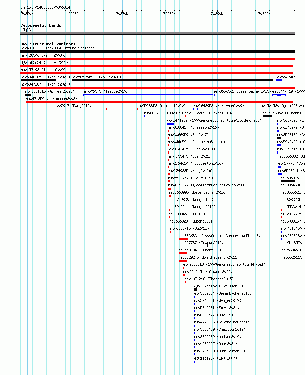
Task: Click esv3636834 1000GenomesConsortiumPhase3 label
Action: click(x=219, y=235)
